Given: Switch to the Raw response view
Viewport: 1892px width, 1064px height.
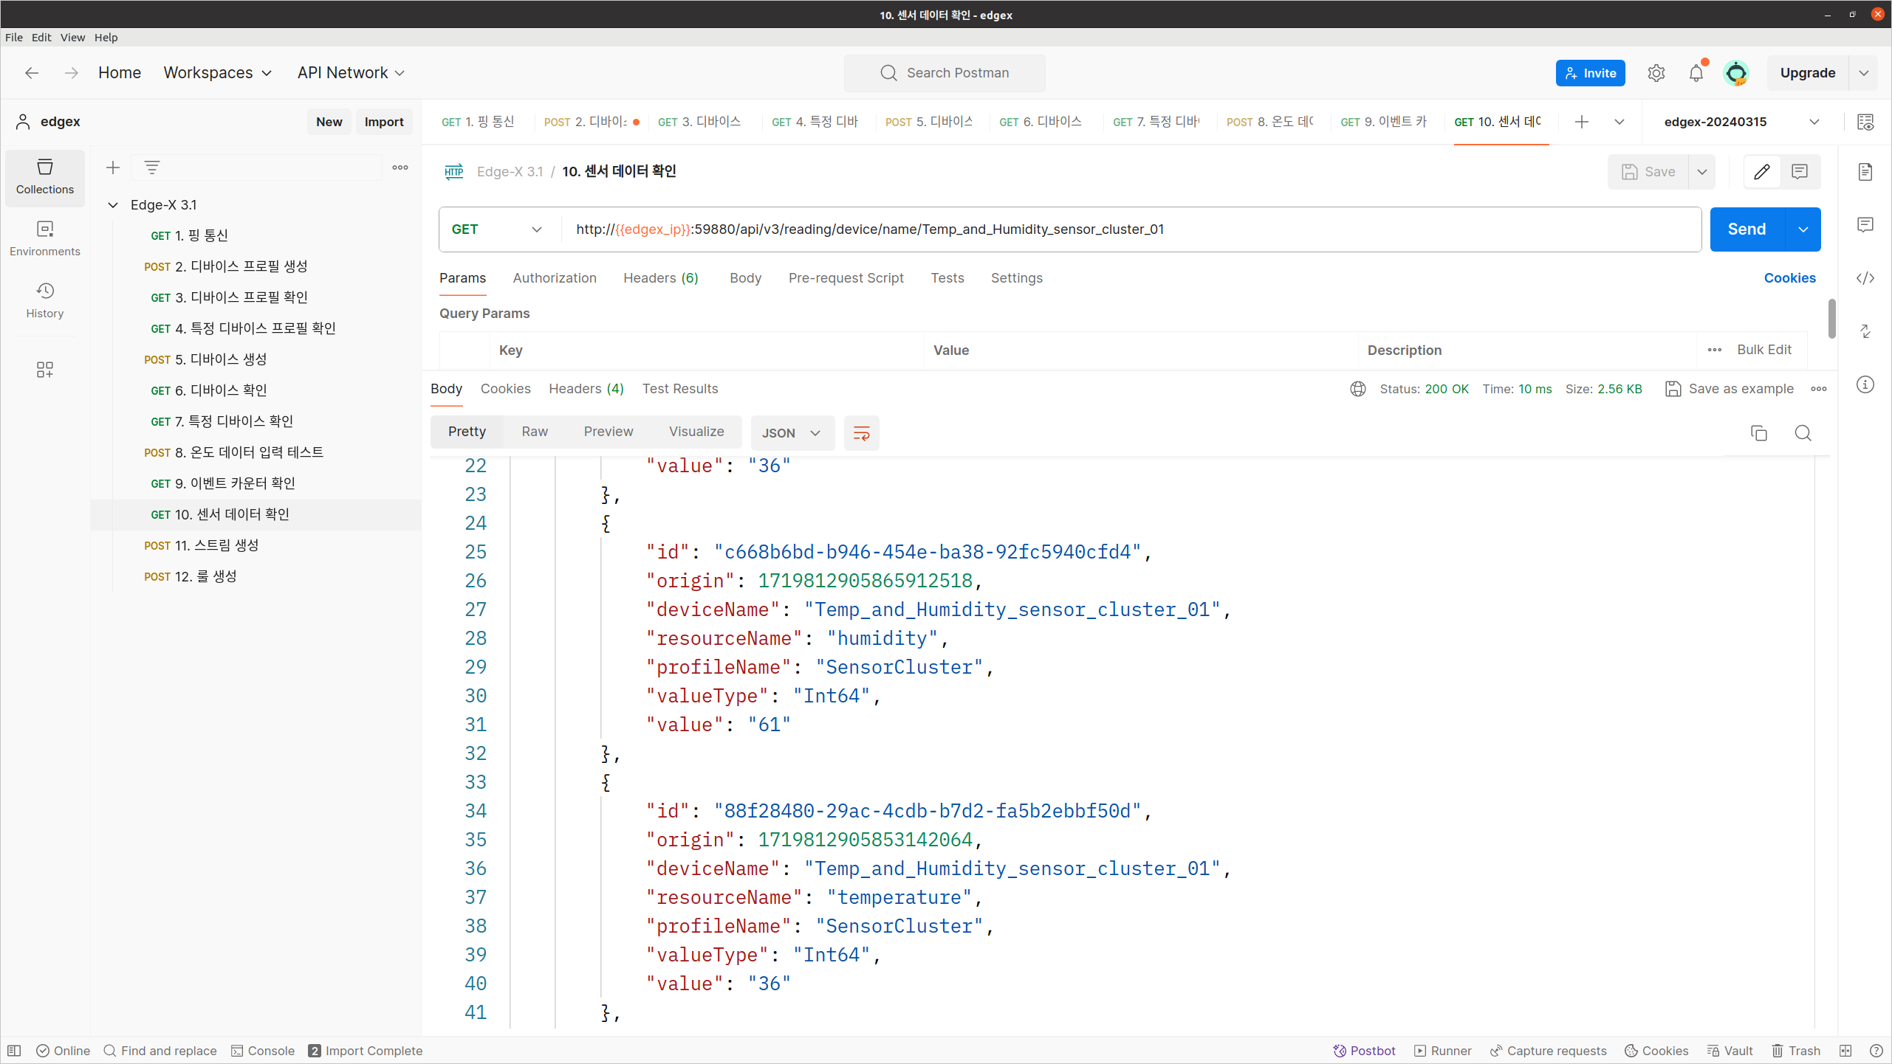Looking at the screenshot, I should 535,432.
